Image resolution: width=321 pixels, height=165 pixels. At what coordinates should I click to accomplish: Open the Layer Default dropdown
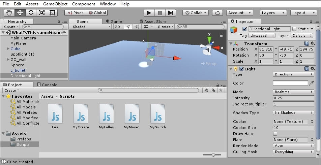(302, 36)
